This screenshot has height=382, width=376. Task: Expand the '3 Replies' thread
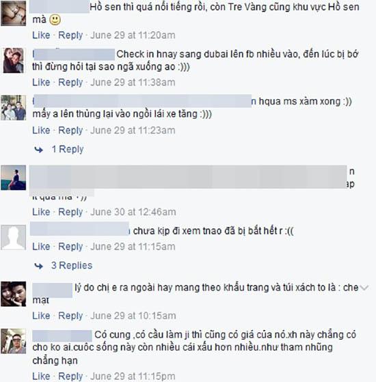pyautogui.click(x=72, y=265)
